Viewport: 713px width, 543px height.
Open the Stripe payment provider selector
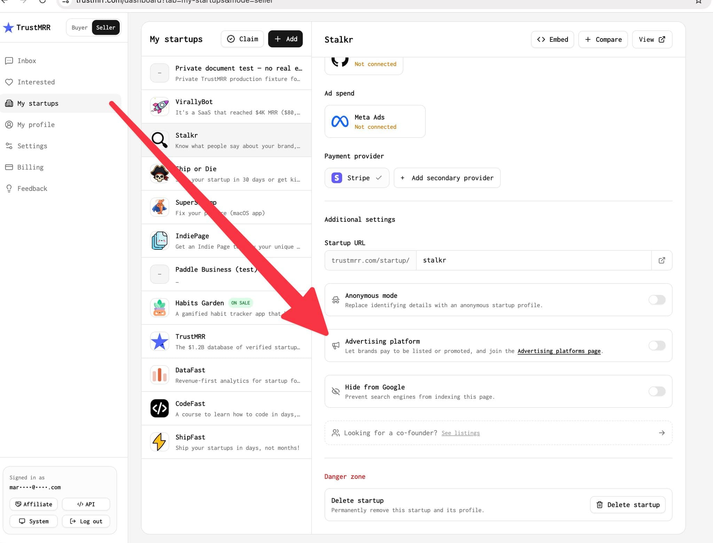[x=357, y=178]
